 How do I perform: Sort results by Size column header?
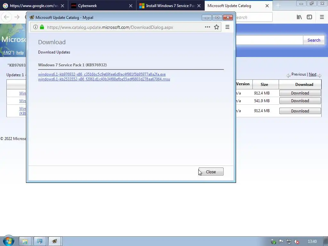click(264, 85)
